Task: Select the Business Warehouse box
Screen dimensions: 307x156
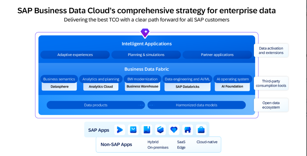Action: coord(143,87)
